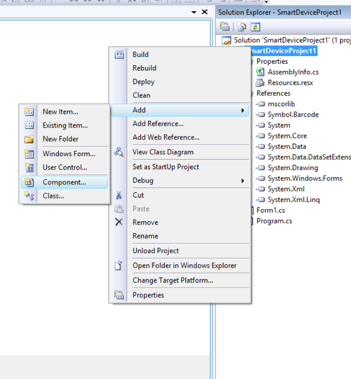The width and height of the screenshot is (351, 379).
Task: Click Properties toolbar icon in Solution Explorer
Action: click(x=225, y=26)
